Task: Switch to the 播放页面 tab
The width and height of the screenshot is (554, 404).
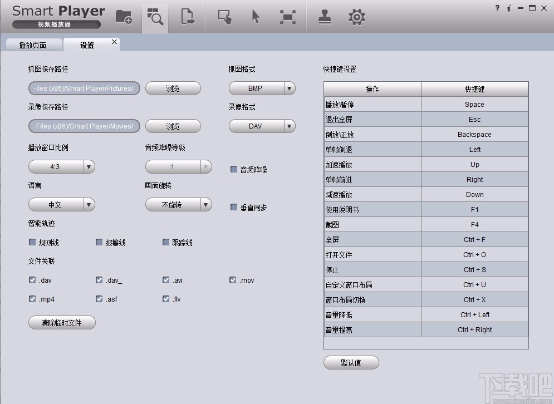Action: pos(33,44)
